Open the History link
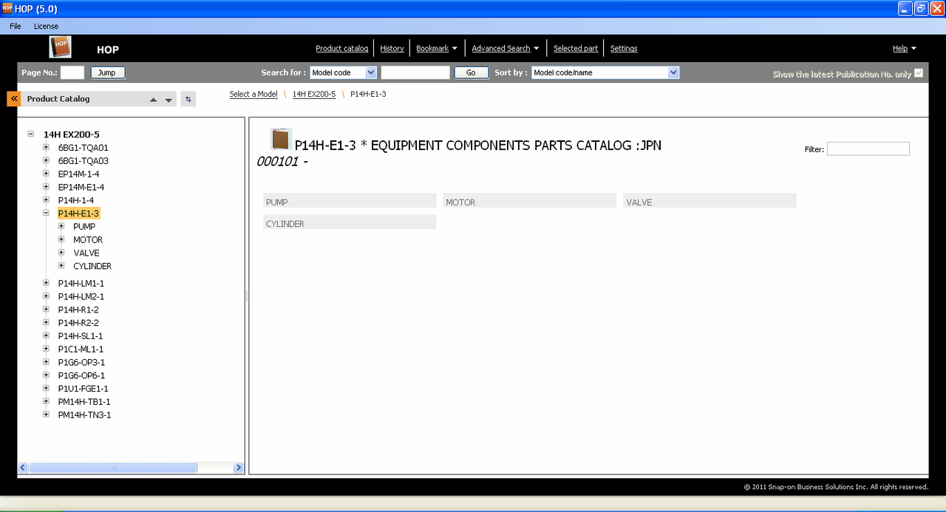This screenshot has width=946, height=512. coord(392,48)
